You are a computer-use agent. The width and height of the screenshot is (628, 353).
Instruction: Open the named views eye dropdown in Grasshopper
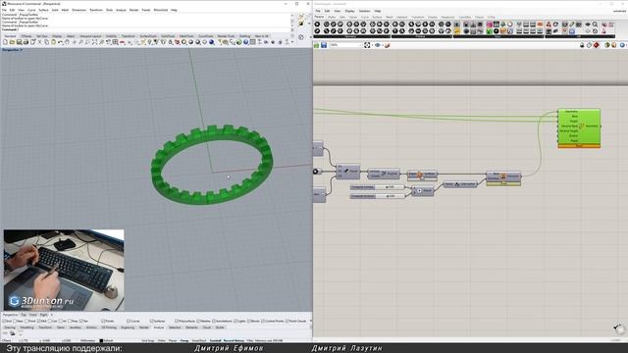[x=382, y=45]
